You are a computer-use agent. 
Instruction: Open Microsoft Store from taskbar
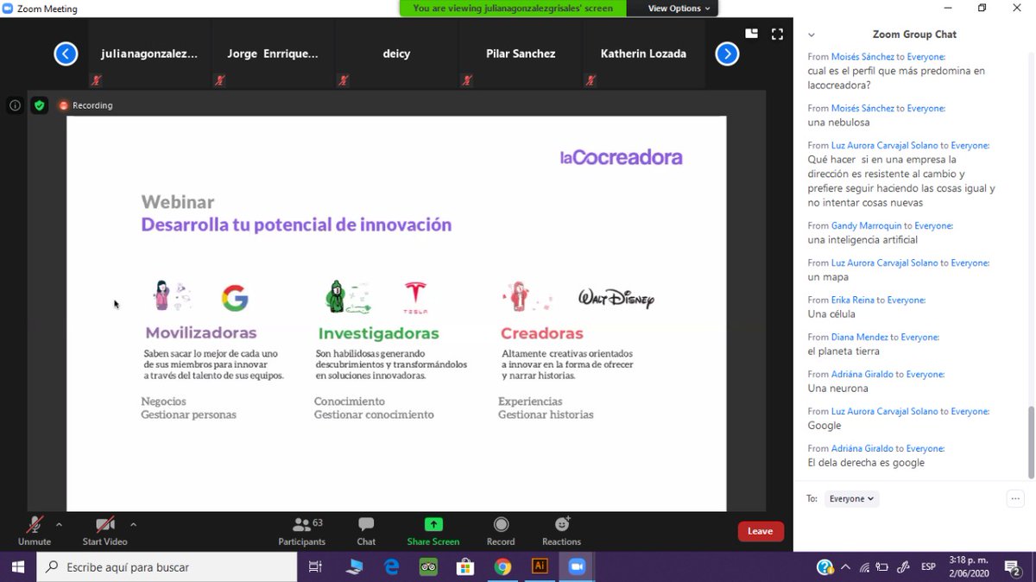click(465, 567)
